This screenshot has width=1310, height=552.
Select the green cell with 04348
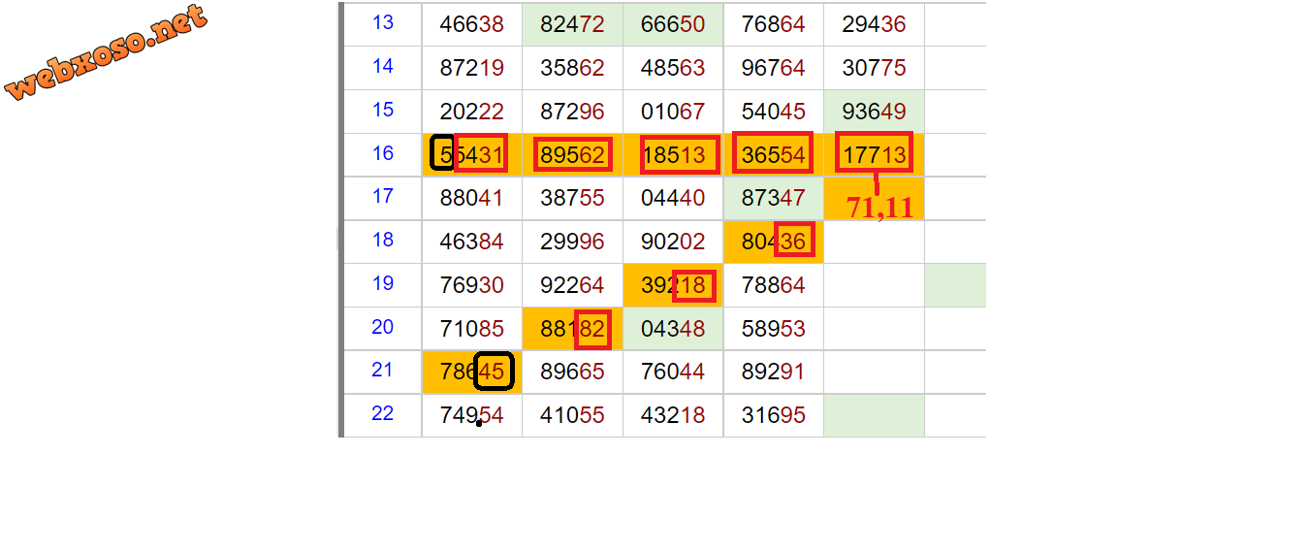673,329
